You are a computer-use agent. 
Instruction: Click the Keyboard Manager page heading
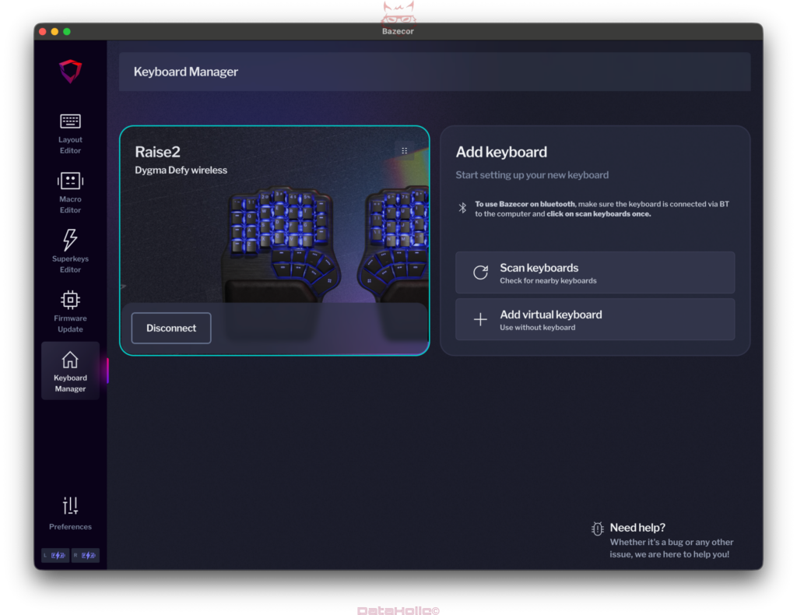point(186,72)
